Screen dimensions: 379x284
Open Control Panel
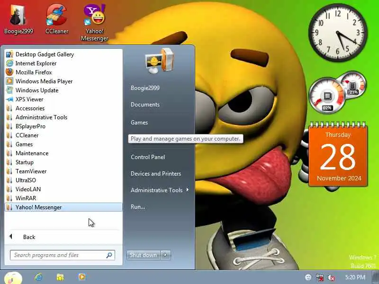[x=148, y=157]
